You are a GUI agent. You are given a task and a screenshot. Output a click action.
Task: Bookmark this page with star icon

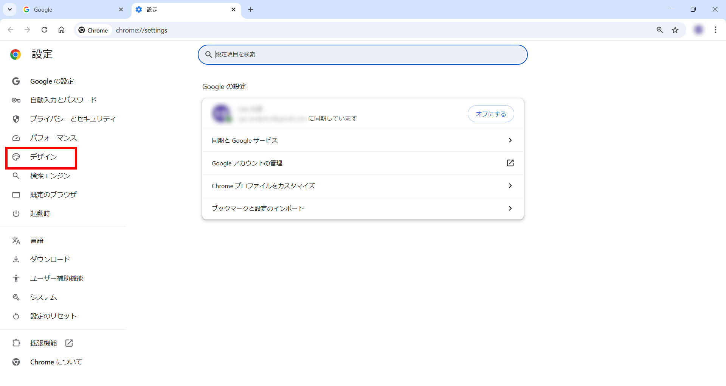click(675, 30)
